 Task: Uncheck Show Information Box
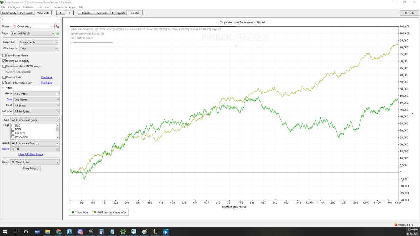[x=4, y=83]
